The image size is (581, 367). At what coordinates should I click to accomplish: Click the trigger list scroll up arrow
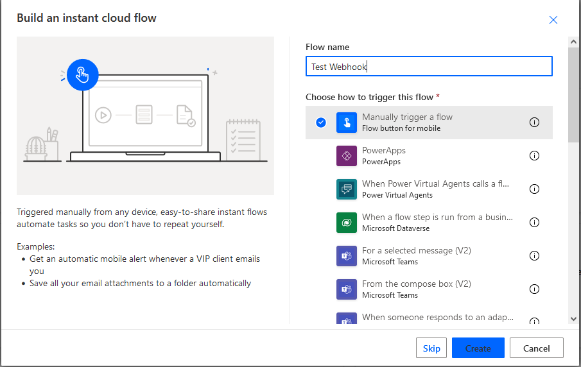(573, 42)
